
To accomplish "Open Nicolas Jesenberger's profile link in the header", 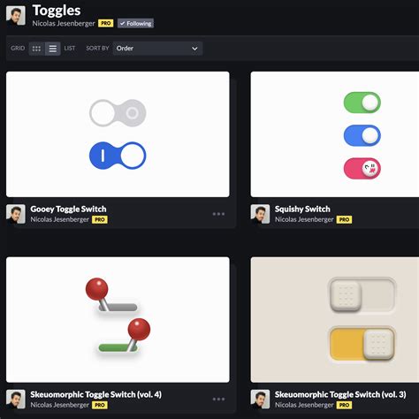I will coord(64,23).
